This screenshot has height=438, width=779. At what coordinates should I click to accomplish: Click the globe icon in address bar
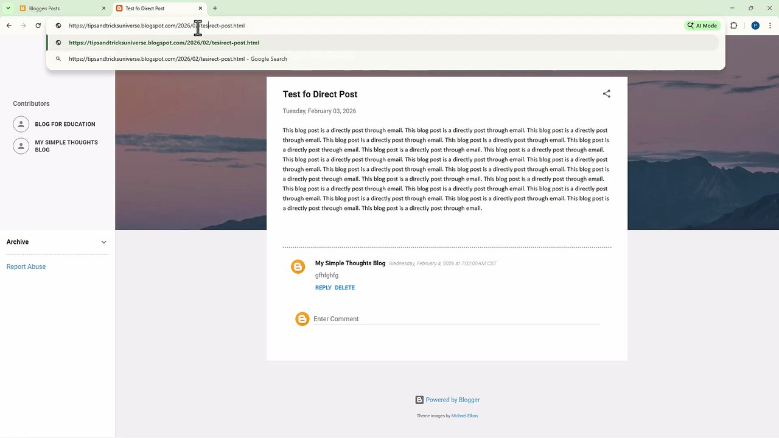point(58,26)
